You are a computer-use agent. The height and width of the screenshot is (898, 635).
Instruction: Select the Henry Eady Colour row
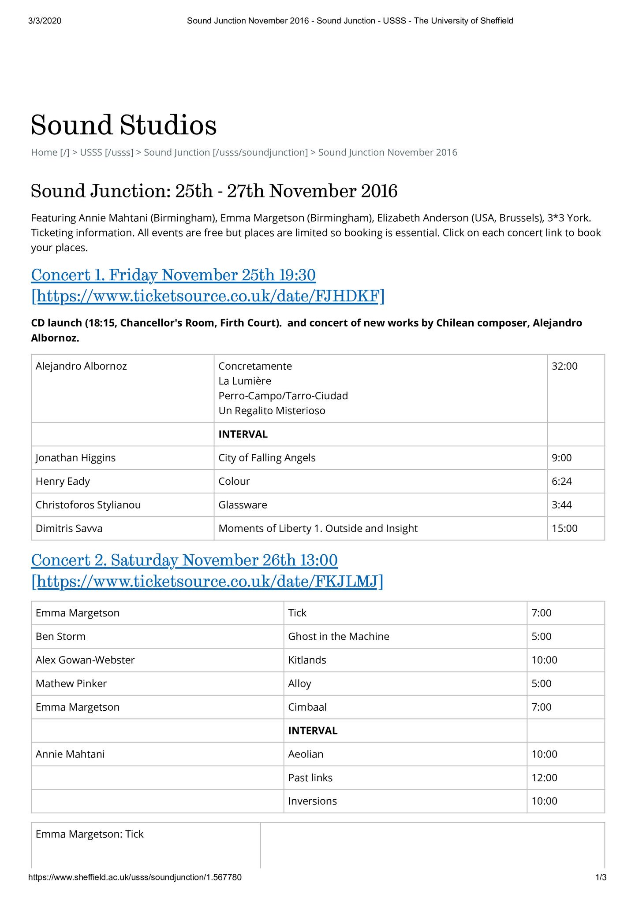pos(318,481)
